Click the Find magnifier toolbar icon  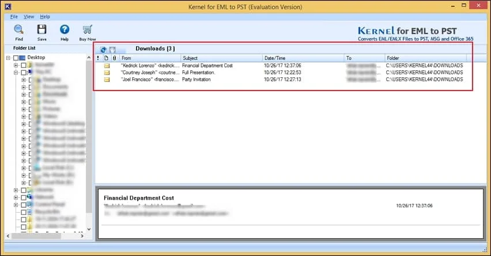click(x=19, y=29)
